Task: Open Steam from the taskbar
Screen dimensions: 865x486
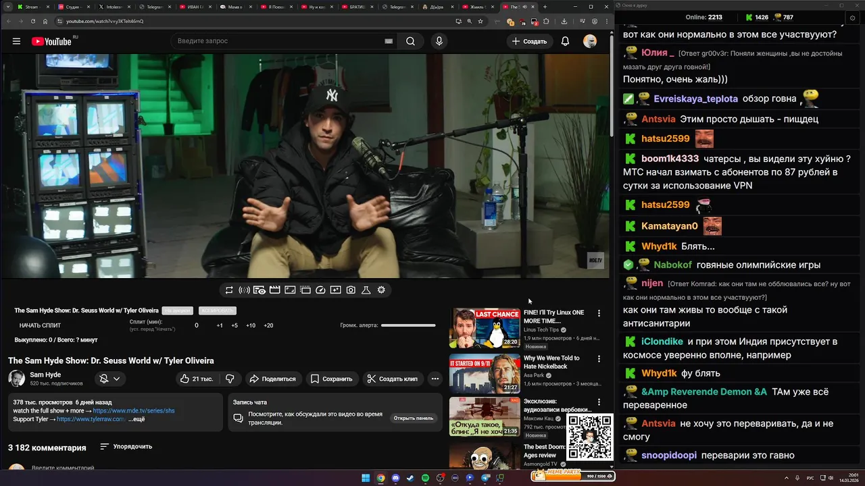Action: 410,478
